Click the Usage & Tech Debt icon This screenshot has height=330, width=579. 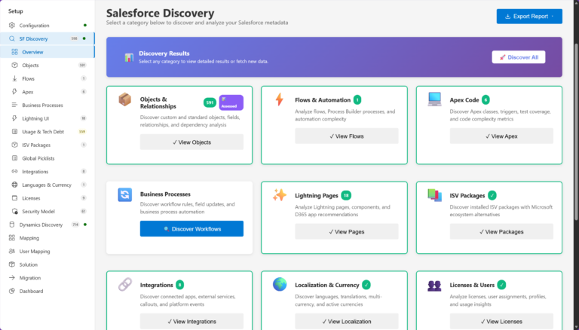(x=14, y=132)
